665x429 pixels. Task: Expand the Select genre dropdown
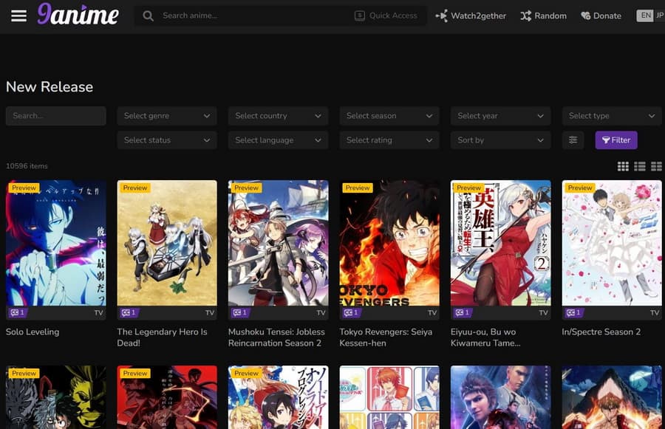coord(167,116)
